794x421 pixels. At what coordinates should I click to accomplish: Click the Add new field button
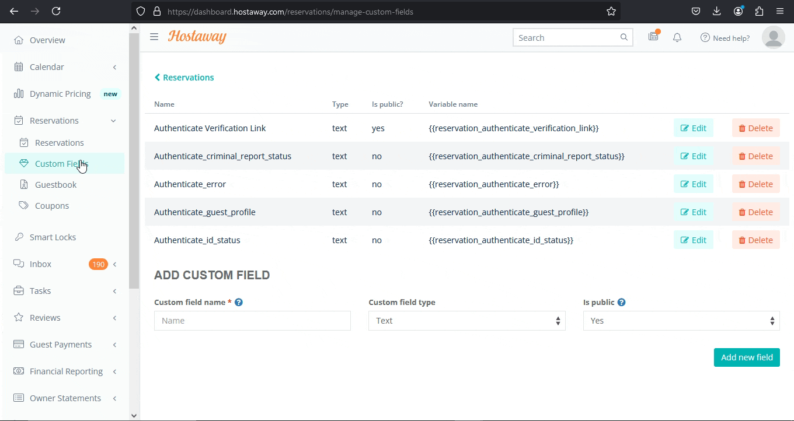(x=747, y=357)
